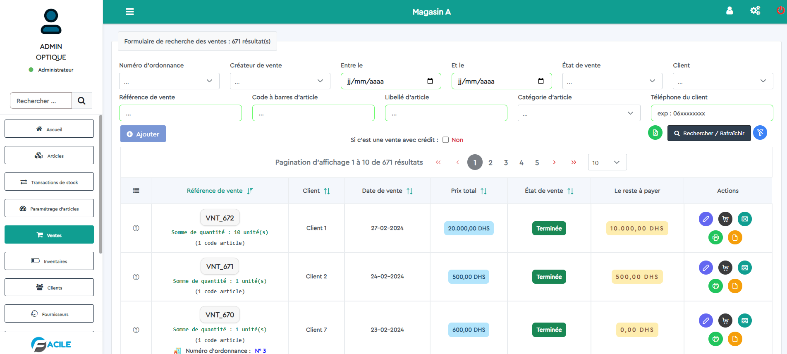The height and width of the screenshot is (354, 787).
Task: Open the settings gears icon
Action: [755, 11]
